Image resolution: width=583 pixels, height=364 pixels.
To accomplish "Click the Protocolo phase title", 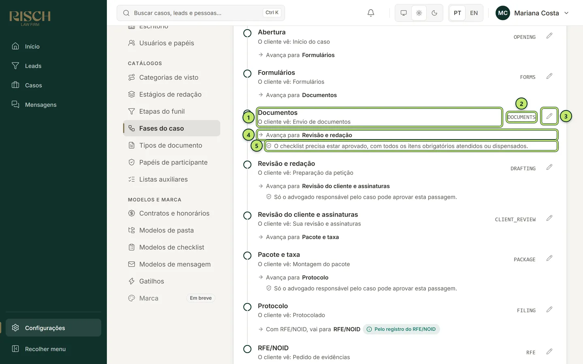I will [x=273, y=306].
